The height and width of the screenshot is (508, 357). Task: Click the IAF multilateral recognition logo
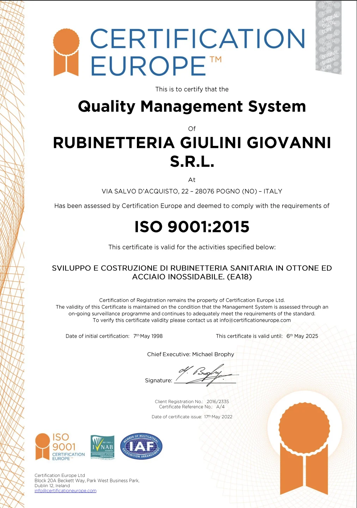pyautogui.click(x=141, y=446)
